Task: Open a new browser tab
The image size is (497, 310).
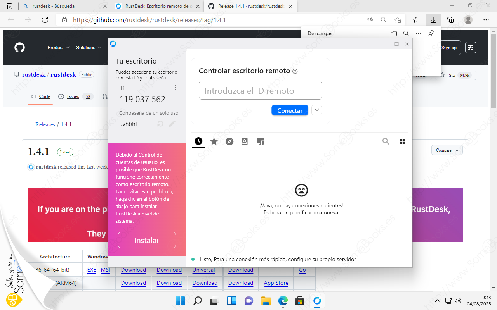Action: (x=304, y=6)
